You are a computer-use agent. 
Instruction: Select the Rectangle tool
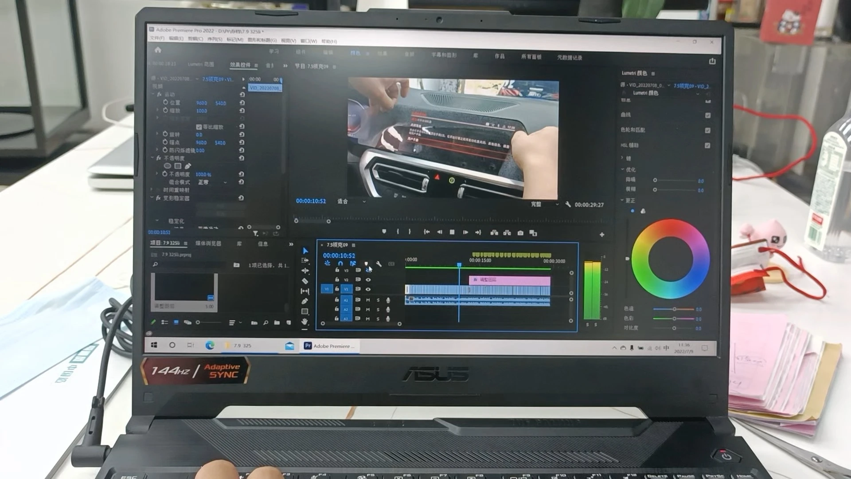(x=304, y=311)
